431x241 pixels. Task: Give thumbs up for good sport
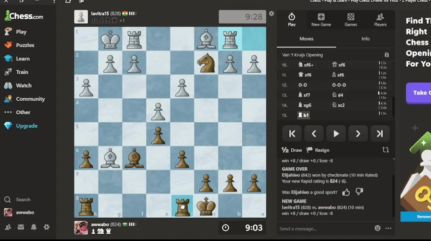(x=346, y=192)
